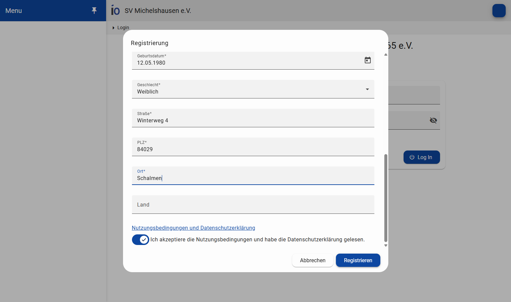Edit the Straße field Winterweg 4

coord(253,118)
